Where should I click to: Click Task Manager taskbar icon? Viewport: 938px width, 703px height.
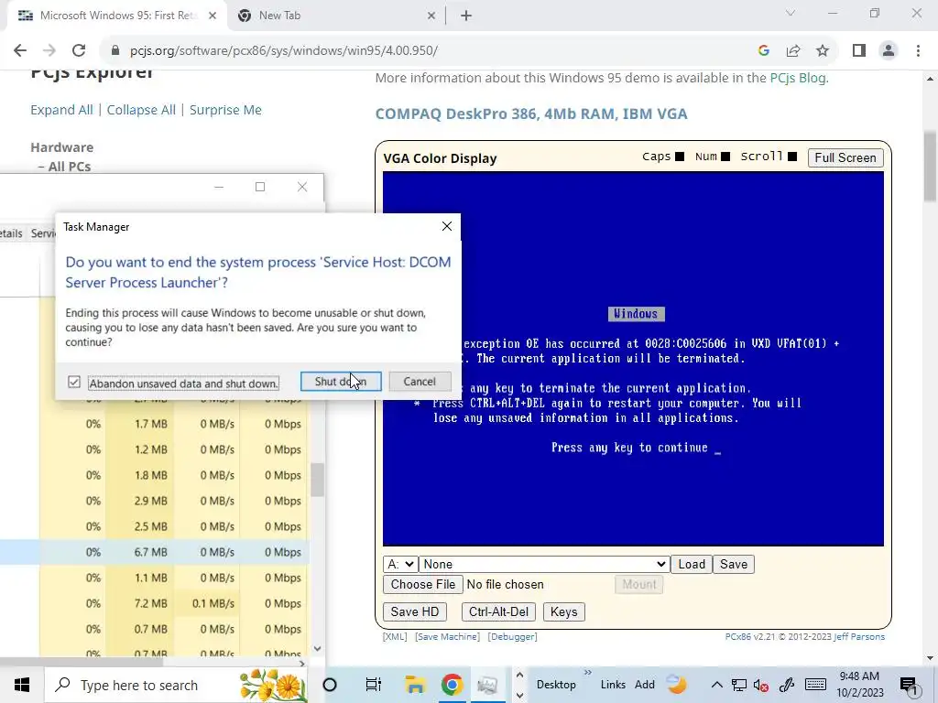coord(488,685)
